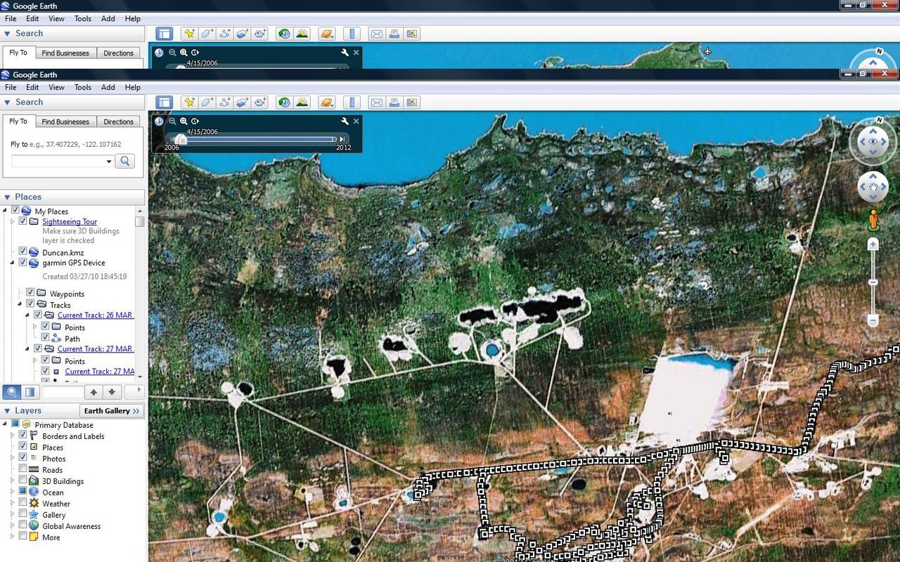This screenshot has height=562, width=900.
Task: Print the current view
Action: 394,103
